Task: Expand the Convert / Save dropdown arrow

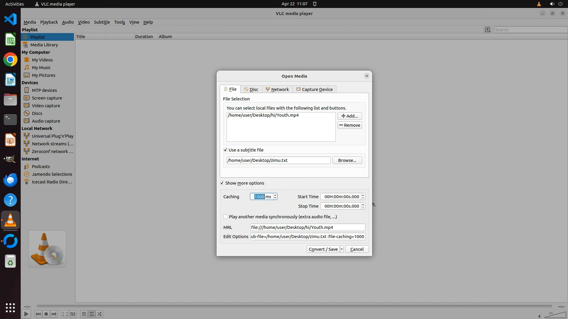Action: click(342, 249)
